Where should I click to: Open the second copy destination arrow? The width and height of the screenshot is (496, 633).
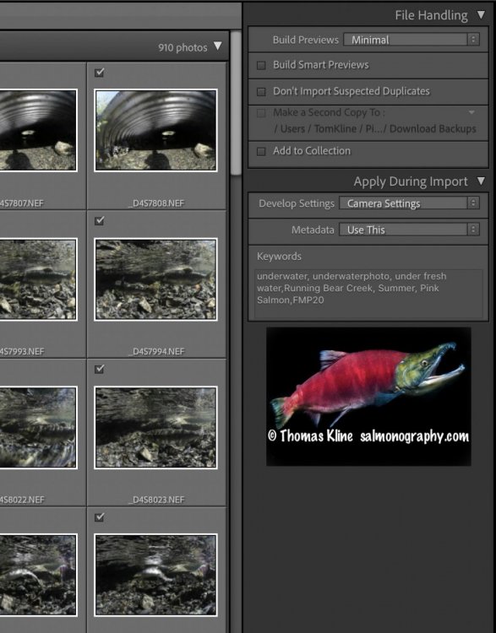pos(471,112)
